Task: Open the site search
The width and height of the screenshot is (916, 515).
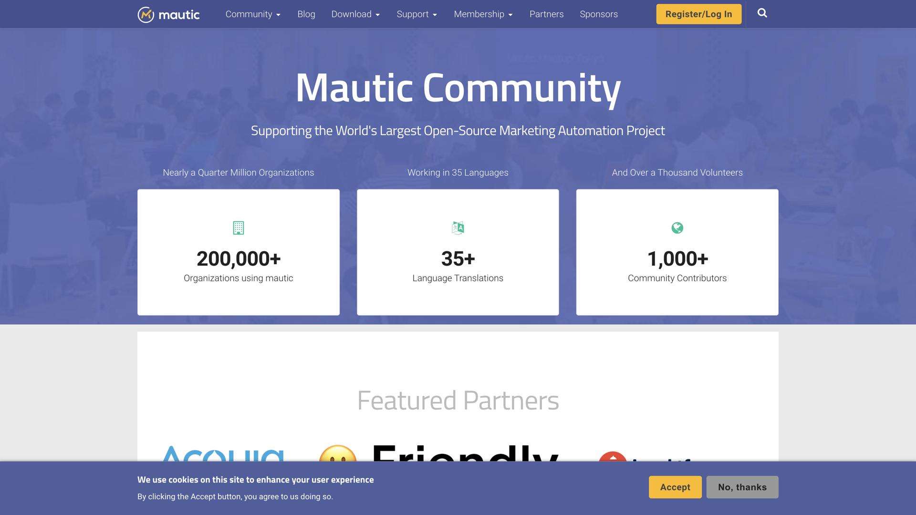Action: pos(762,13)
